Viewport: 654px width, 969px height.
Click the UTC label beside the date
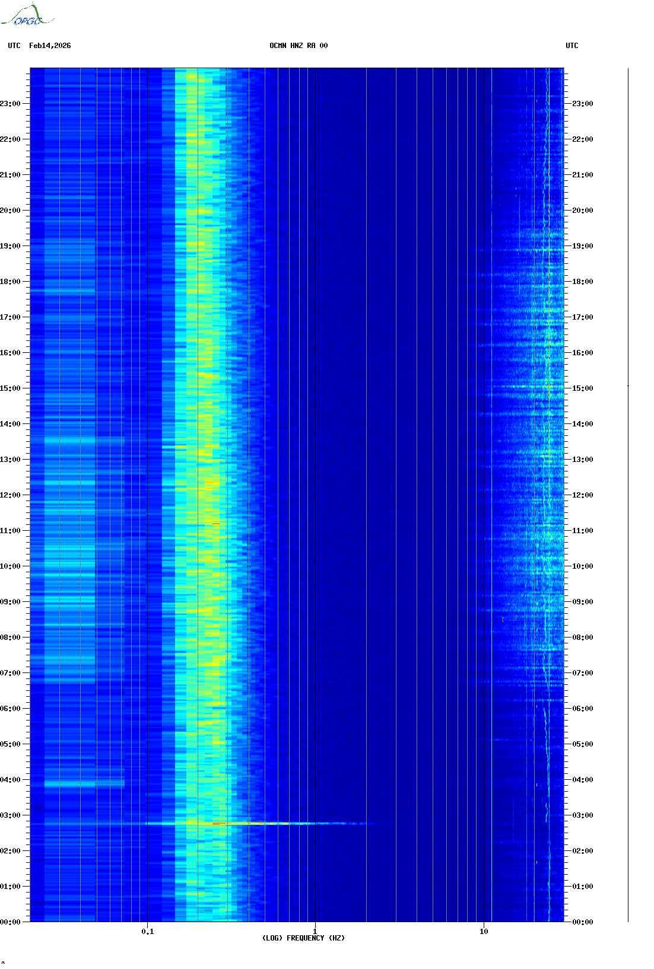click(14, 46)
